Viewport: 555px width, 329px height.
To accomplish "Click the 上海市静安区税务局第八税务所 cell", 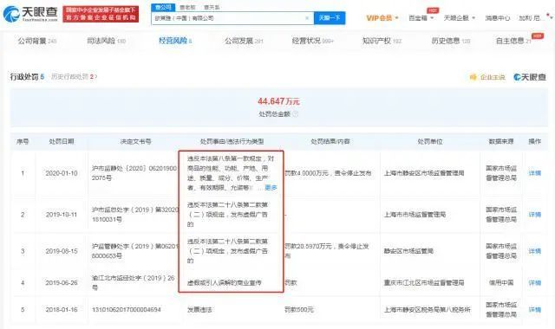I will click(x=428, y=310).
